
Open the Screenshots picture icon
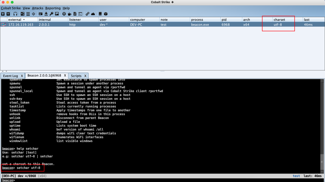click(x=57, y=14)
